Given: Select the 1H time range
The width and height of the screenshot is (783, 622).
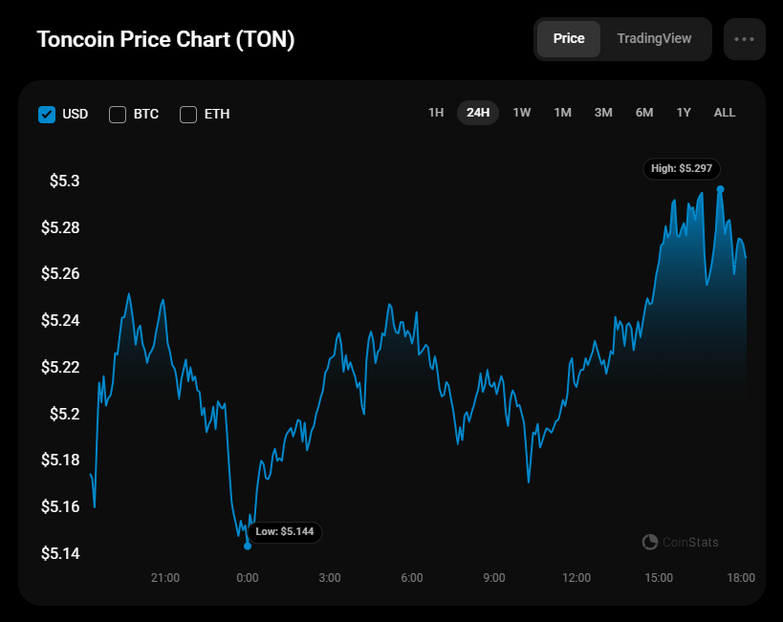Looking at the screenshot, I should pos(436,113).
